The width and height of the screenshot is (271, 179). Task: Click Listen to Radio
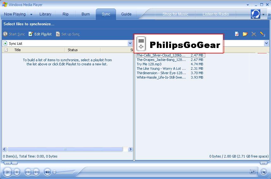(x=216, y=14)
